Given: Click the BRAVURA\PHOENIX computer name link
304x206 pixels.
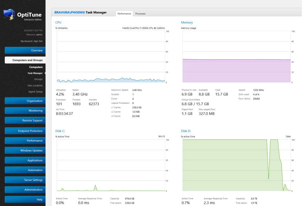Looking at the screenshot, I should pyautogui.click(x=70, y=12).
